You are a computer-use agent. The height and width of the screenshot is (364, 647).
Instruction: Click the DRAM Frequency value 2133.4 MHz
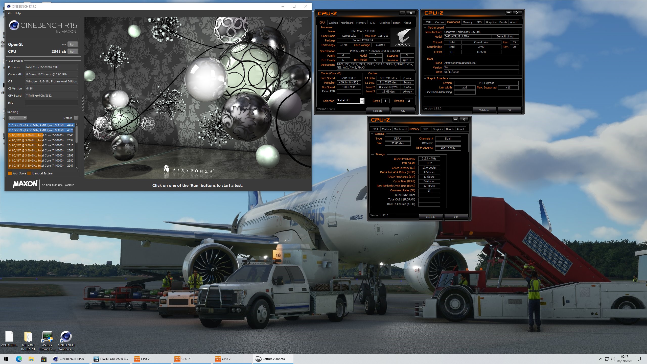pos(429,159)
